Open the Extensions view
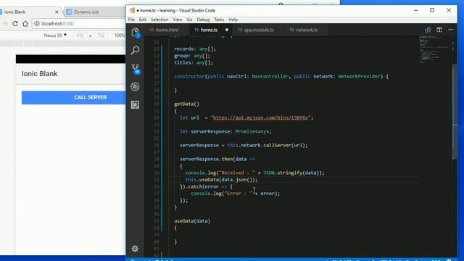Viewport: 464px width, 261px height. point(135,104)
